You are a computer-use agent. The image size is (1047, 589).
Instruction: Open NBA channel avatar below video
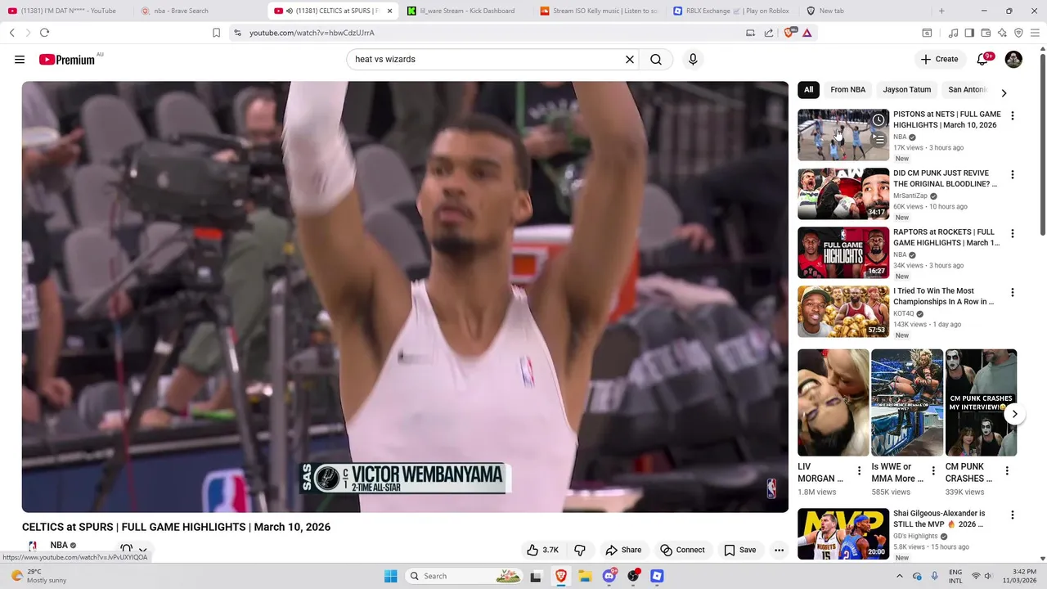pyautogui.click(x=33, y=546)
